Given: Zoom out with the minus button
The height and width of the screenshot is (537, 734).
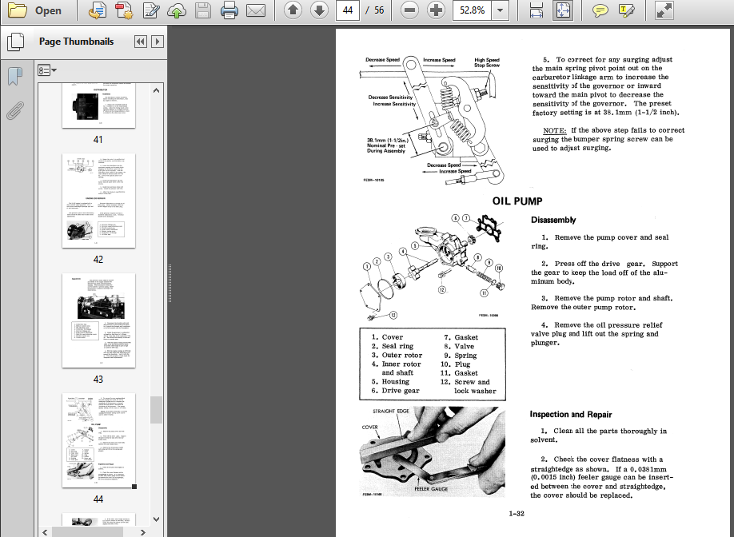Looking at the screenshot, I should coord(409,10).
